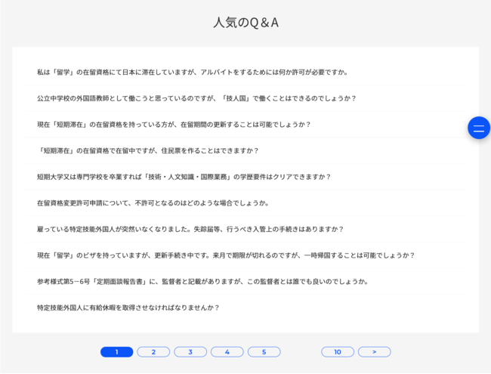
Task: Open question about public junior high foreign language teacher
Action: [196, 98]
